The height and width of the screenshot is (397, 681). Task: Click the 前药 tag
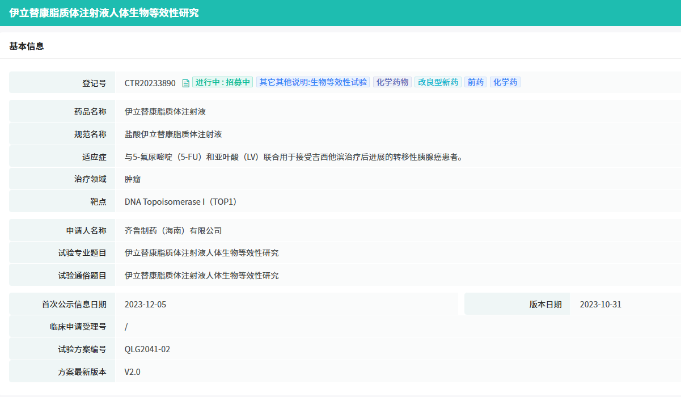click(x=475, y=82)
